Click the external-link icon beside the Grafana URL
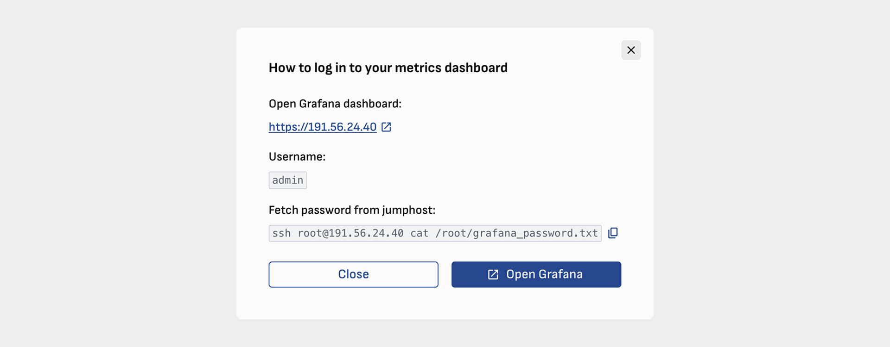890x347 pixels. pyautogui.click(x=386, y=127)
